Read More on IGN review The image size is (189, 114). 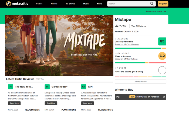pos(87,103)
